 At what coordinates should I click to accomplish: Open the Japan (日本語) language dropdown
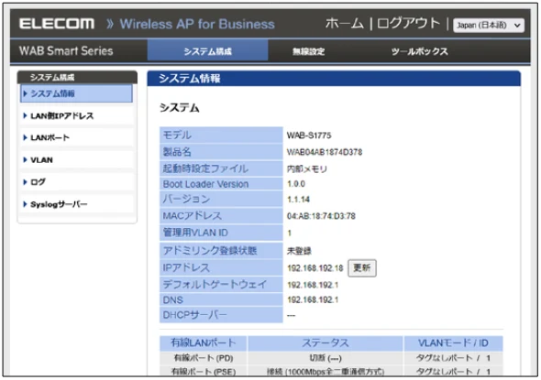[x=489, y=25]
